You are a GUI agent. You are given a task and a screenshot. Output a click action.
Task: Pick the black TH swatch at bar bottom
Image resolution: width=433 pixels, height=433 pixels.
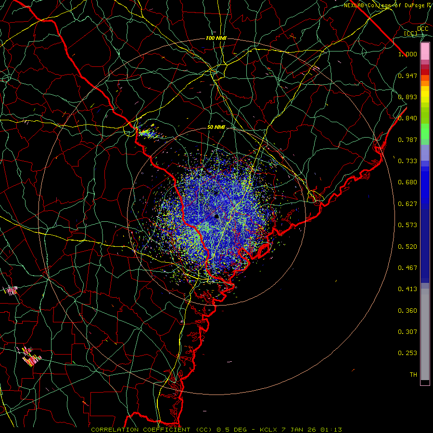(425, 382)
